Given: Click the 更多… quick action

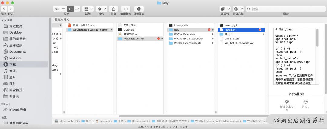Looking at the screenshot, I should 306,104.
